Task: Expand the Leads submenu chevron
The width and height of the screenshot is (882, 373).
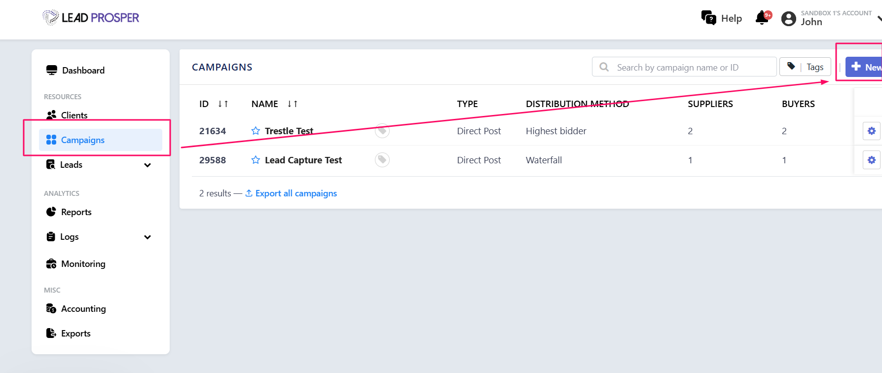Action: pos(147,165)
